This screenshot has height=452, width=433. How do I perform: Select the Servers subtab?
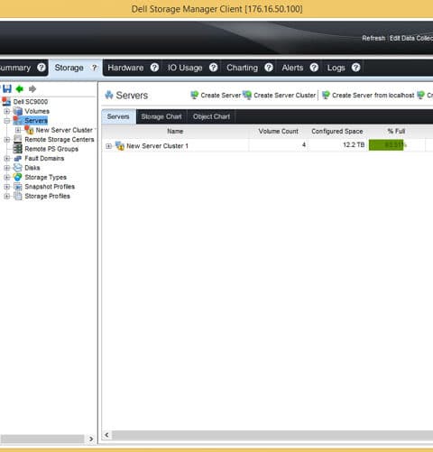[x=118, y=116]
